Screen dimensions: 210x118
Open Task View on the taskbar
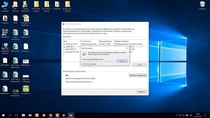[x=16, y=115]
